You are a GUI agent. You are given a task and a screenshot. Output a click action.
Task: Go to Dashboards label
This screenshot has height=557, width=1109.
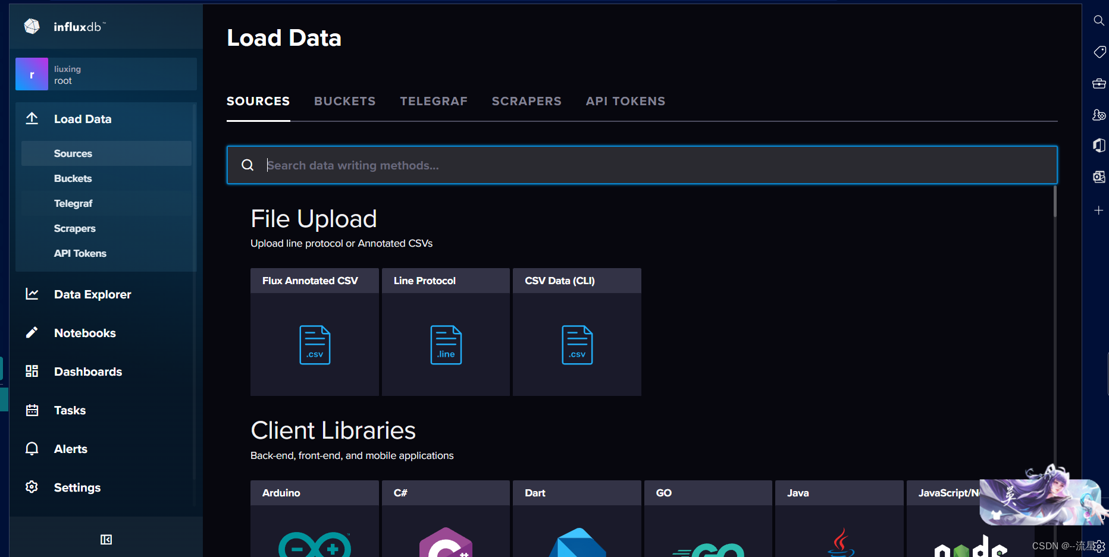click(x=88, y=372)
